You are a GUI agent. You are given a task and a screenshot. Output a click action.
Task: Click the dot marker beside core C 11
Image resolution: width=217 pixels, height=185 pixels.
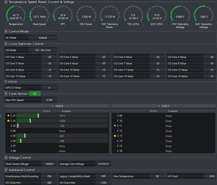[x=115, y=126]
